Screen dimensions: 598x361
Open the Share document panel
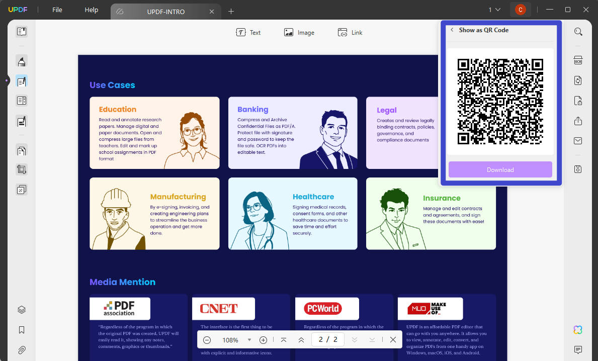[577, 121]
